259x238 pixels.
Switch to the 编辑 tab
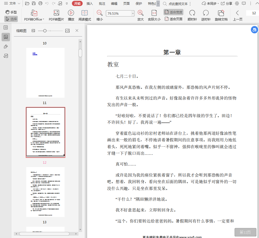(x=114, y=3)
